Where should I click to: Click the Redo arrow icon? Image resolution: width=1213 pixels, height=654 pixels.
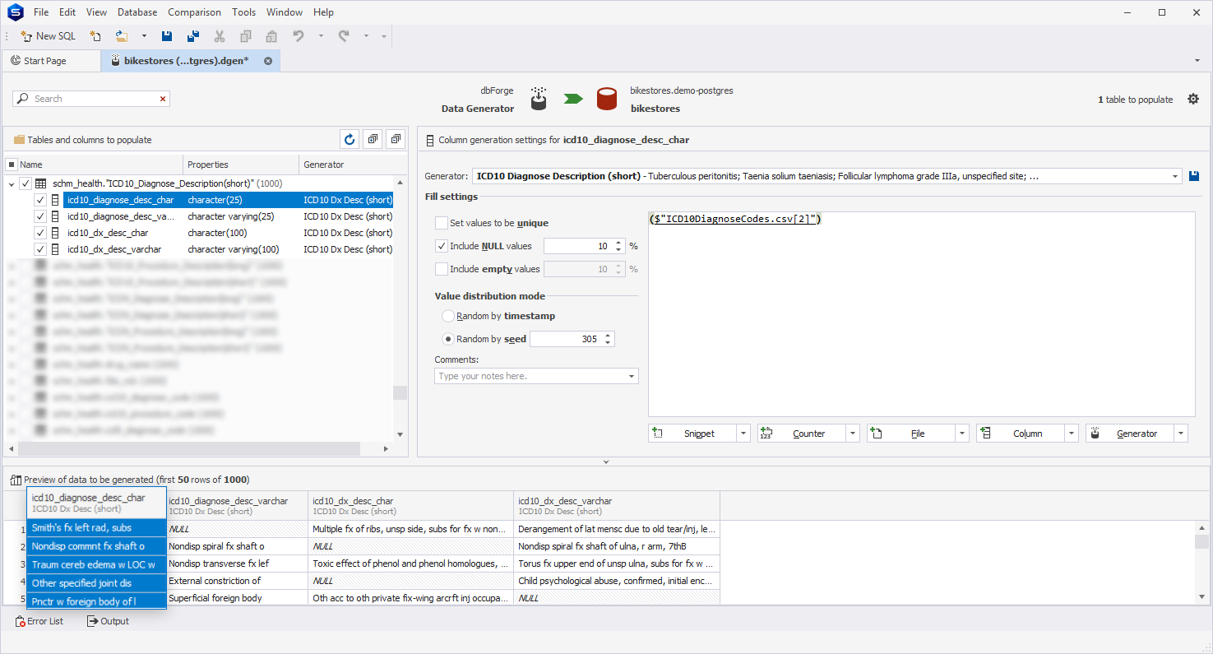pos(344,36)
